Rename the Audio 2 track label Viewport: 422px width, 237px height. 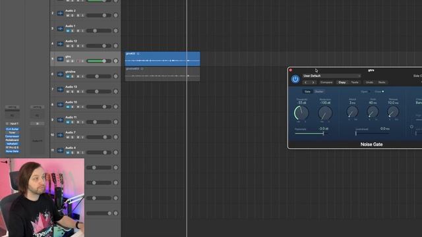point(71,11)
